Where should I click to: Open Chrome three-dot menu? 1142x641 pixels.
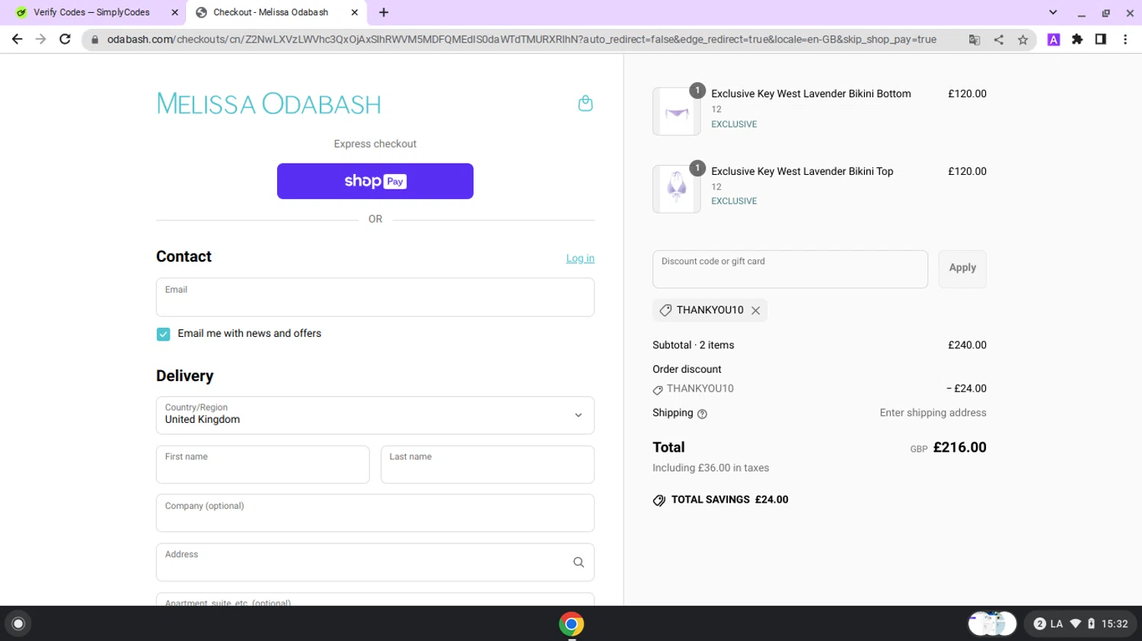(1125, 40)
